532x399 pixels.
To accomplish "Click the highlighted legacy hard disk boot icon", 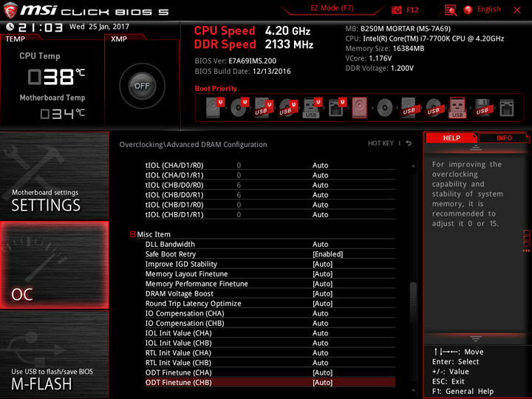I will pyautogui.click(x=360, y=108).
